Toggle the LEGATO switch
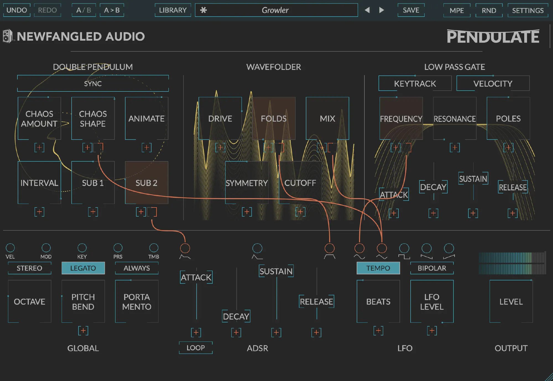This screenshot has height=381, width=553. (83, 268)
